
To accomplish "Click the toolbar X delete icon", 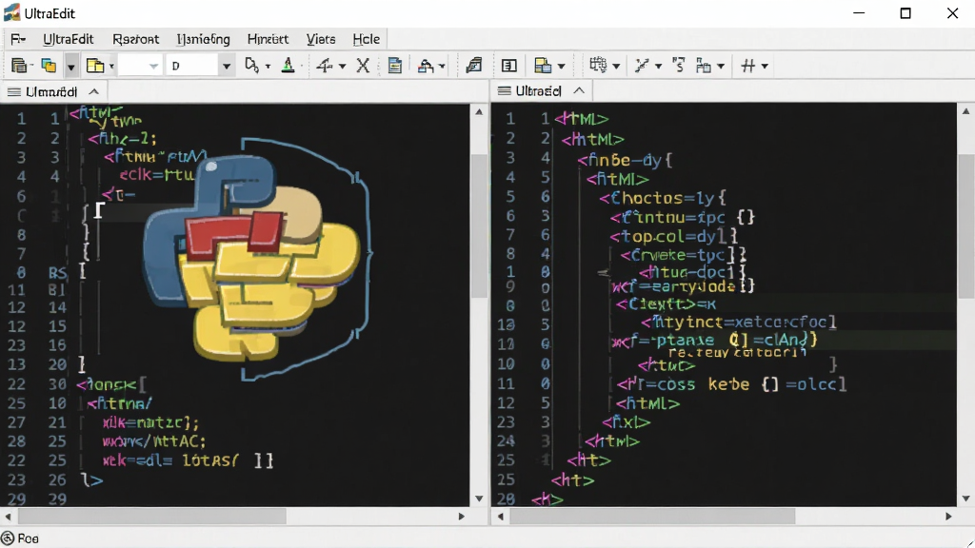I will [363, 66].
